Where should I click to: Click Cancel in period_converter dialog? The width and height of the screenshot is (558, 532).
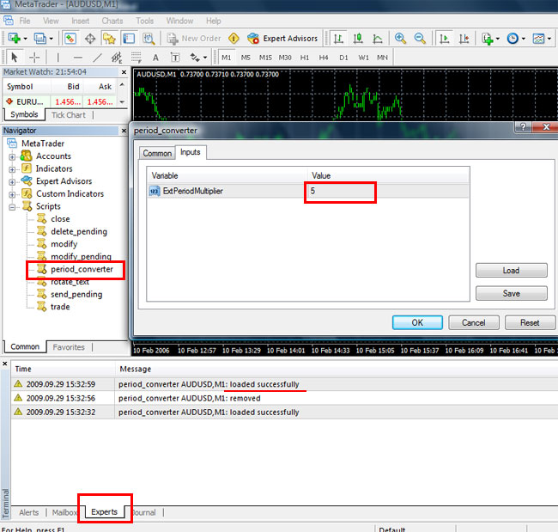pos(474,322)
